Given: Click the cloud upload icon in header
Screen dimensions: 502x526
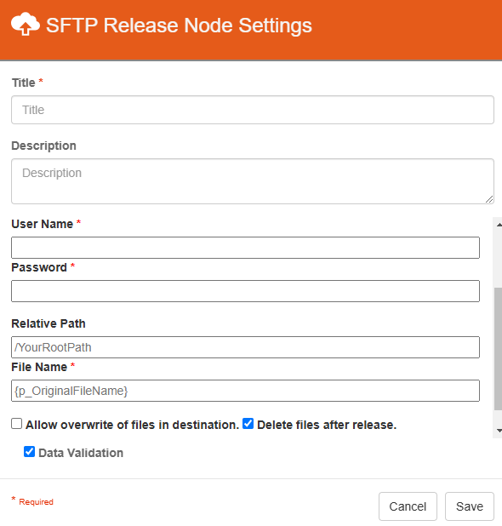Looking at the screenshot, I should coord(26,24).
